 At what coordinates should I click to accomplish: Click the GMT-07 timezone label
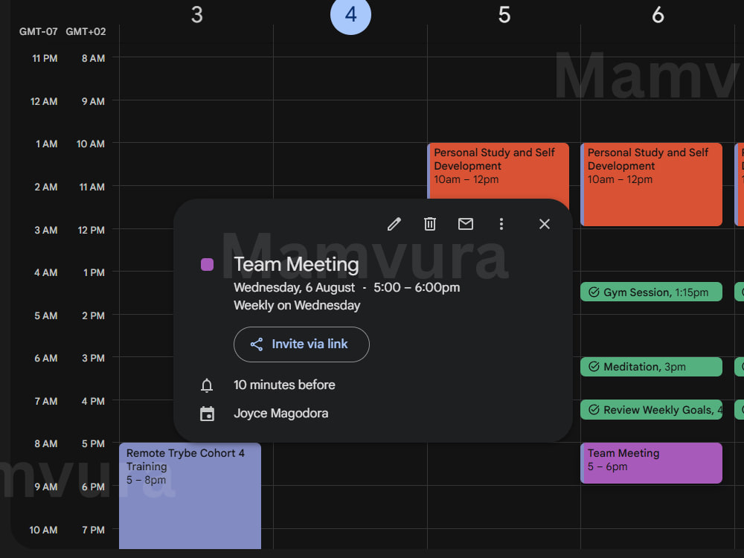pyautogui.click(x=39, y=32)
